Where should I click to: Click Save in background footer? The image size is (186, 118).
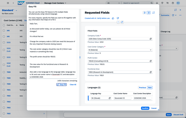169,115
